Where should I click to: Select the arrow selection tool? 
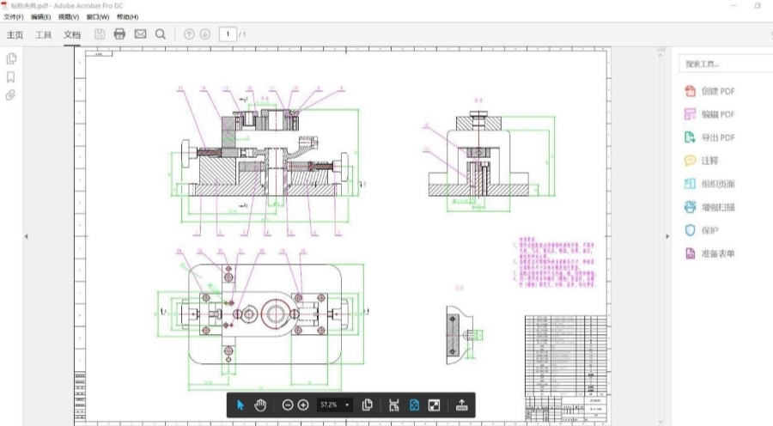(x=240, y=405)
